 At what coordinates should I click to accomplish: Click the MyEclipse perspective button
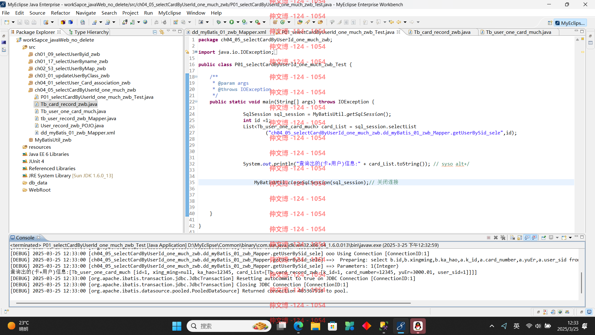(x=570, y=23)
